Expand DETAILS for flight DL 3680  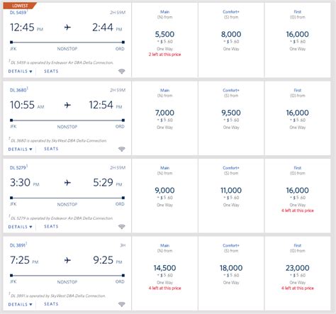click(20, 149)
